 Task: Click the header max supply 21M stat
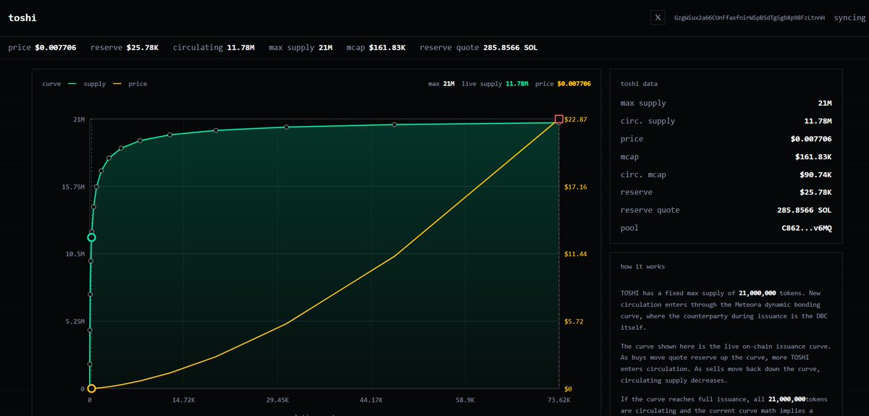[x=301, y=48]
